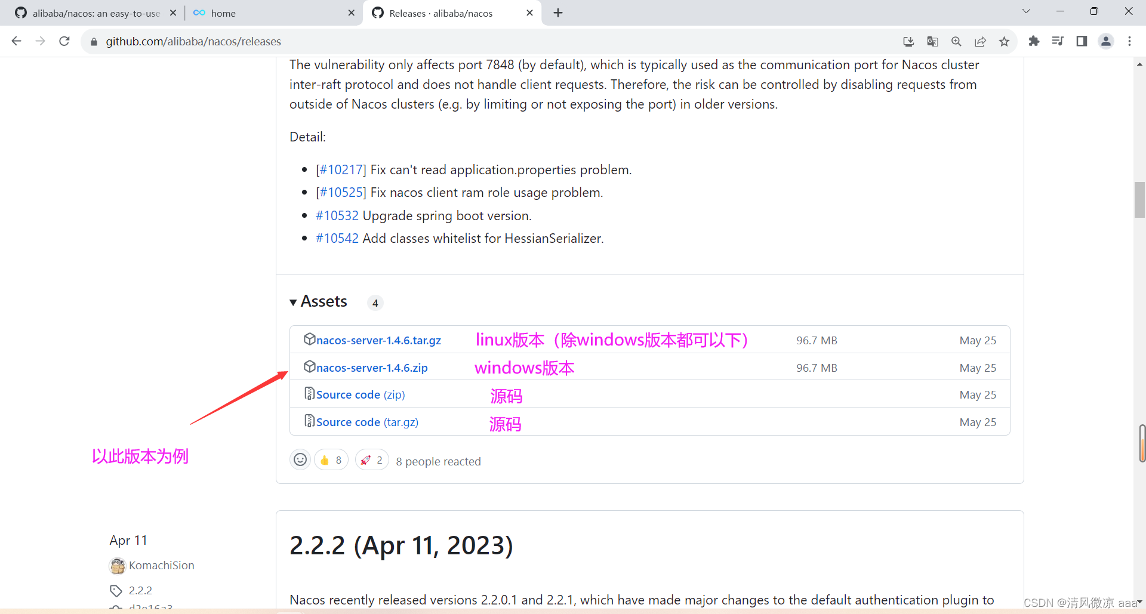Click package icon for zip asset
The image size is (1146, 614).
pos(309,366)
